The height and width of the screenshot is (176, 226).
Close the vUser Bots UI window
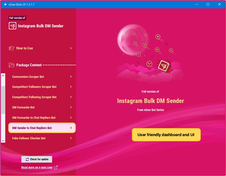pyautogui.click(x=219, y=4)
